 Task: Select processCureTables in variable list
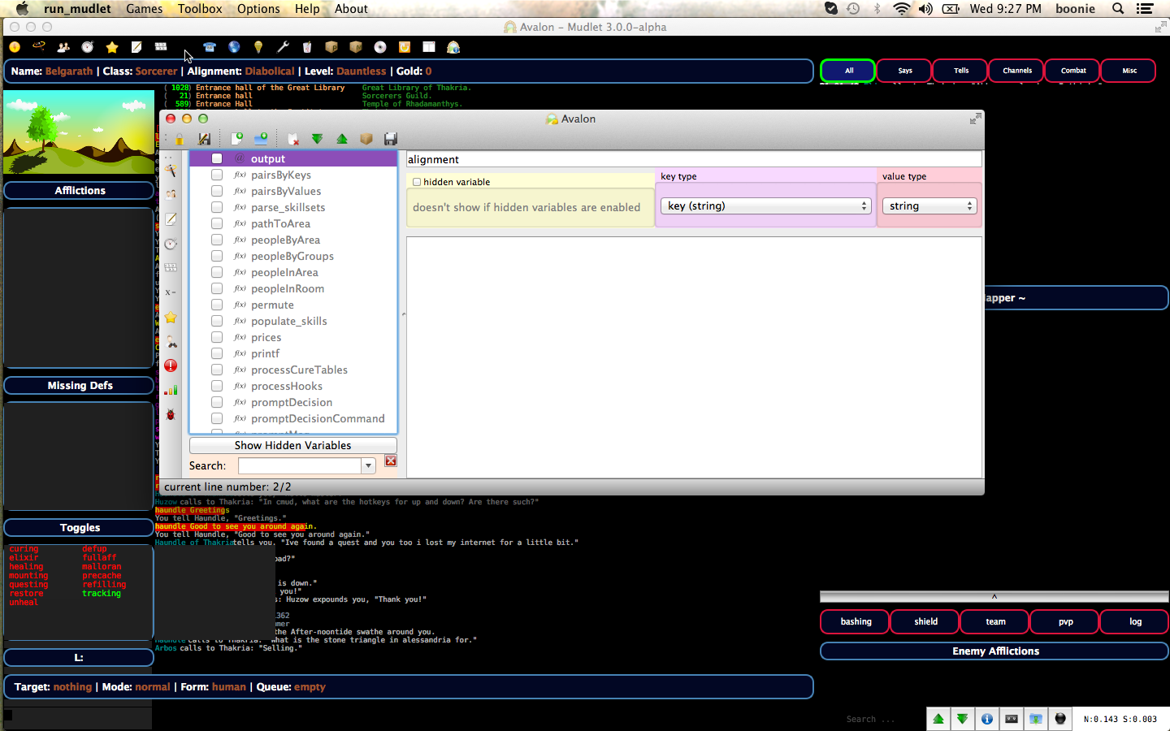pos(299,370)
